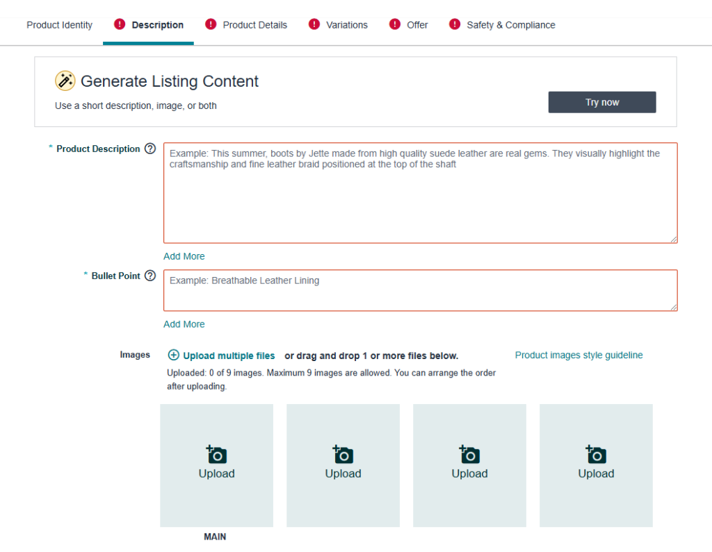Click the camera icon in fourth upload slot
The image size is (712, 552).
click(597, 455)
